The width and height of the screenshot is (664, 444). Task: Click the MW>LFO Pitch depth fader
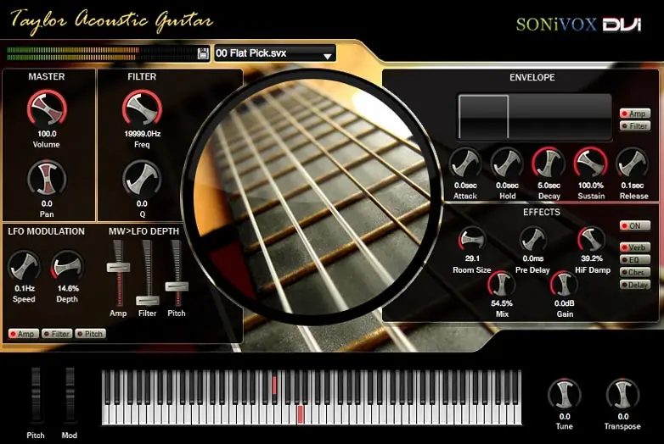pyautogui.click(x=177, y=287)
